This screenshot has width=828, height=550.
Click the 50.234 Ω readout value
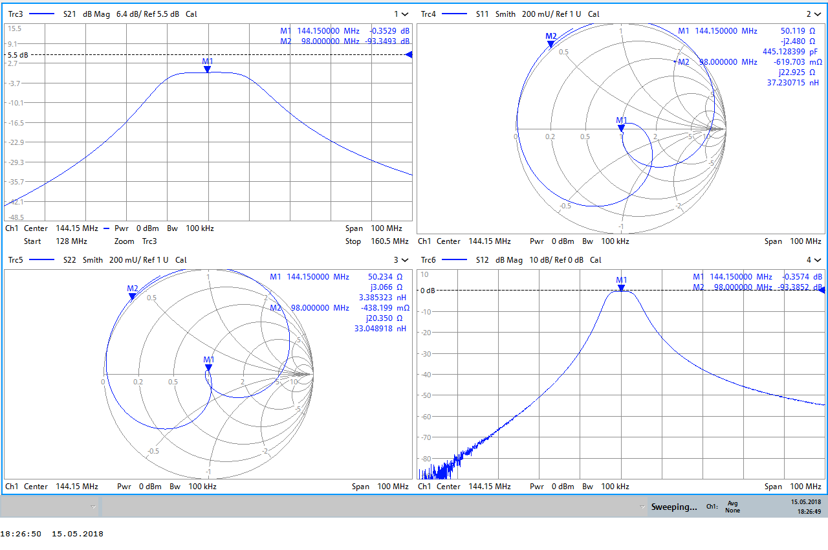(386, 277)
